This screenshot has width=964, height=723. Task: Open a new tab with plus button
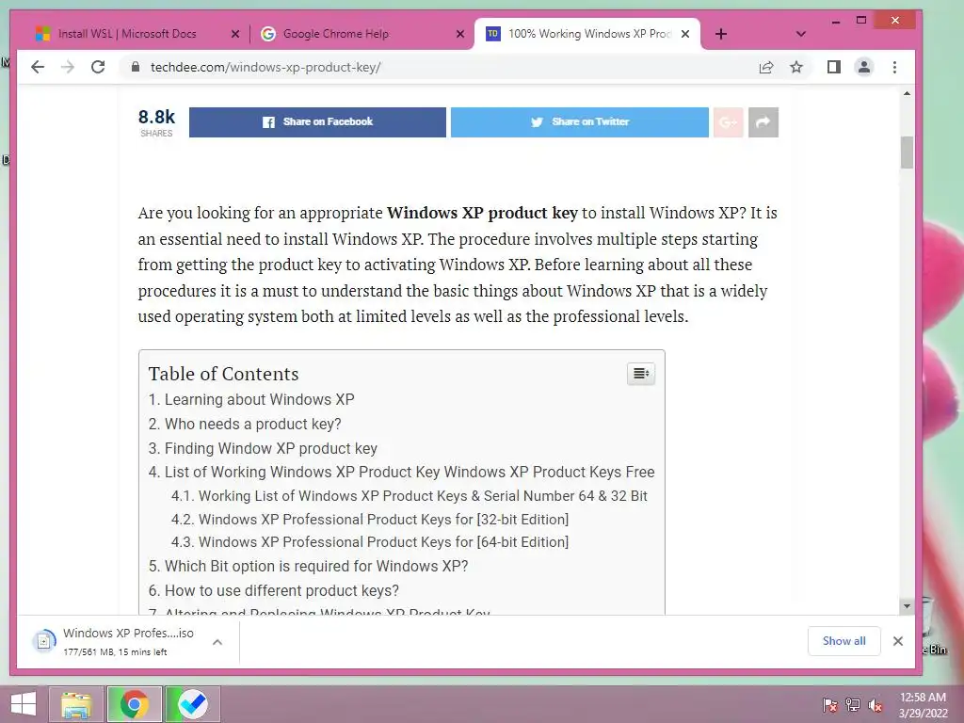click(x=721, y=34)
